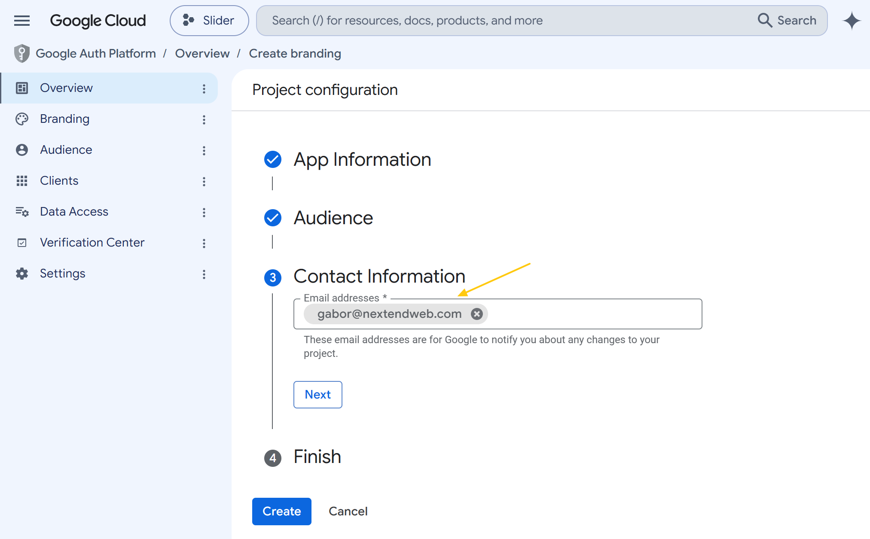Screen dimensions: 870x539
Task: Click the Settings gear icon
Action: coord(22,274)
